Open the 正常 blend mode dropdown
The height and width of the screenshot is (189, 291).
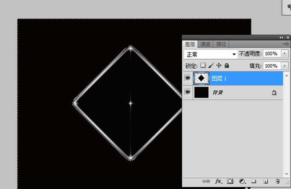(211, 54)
